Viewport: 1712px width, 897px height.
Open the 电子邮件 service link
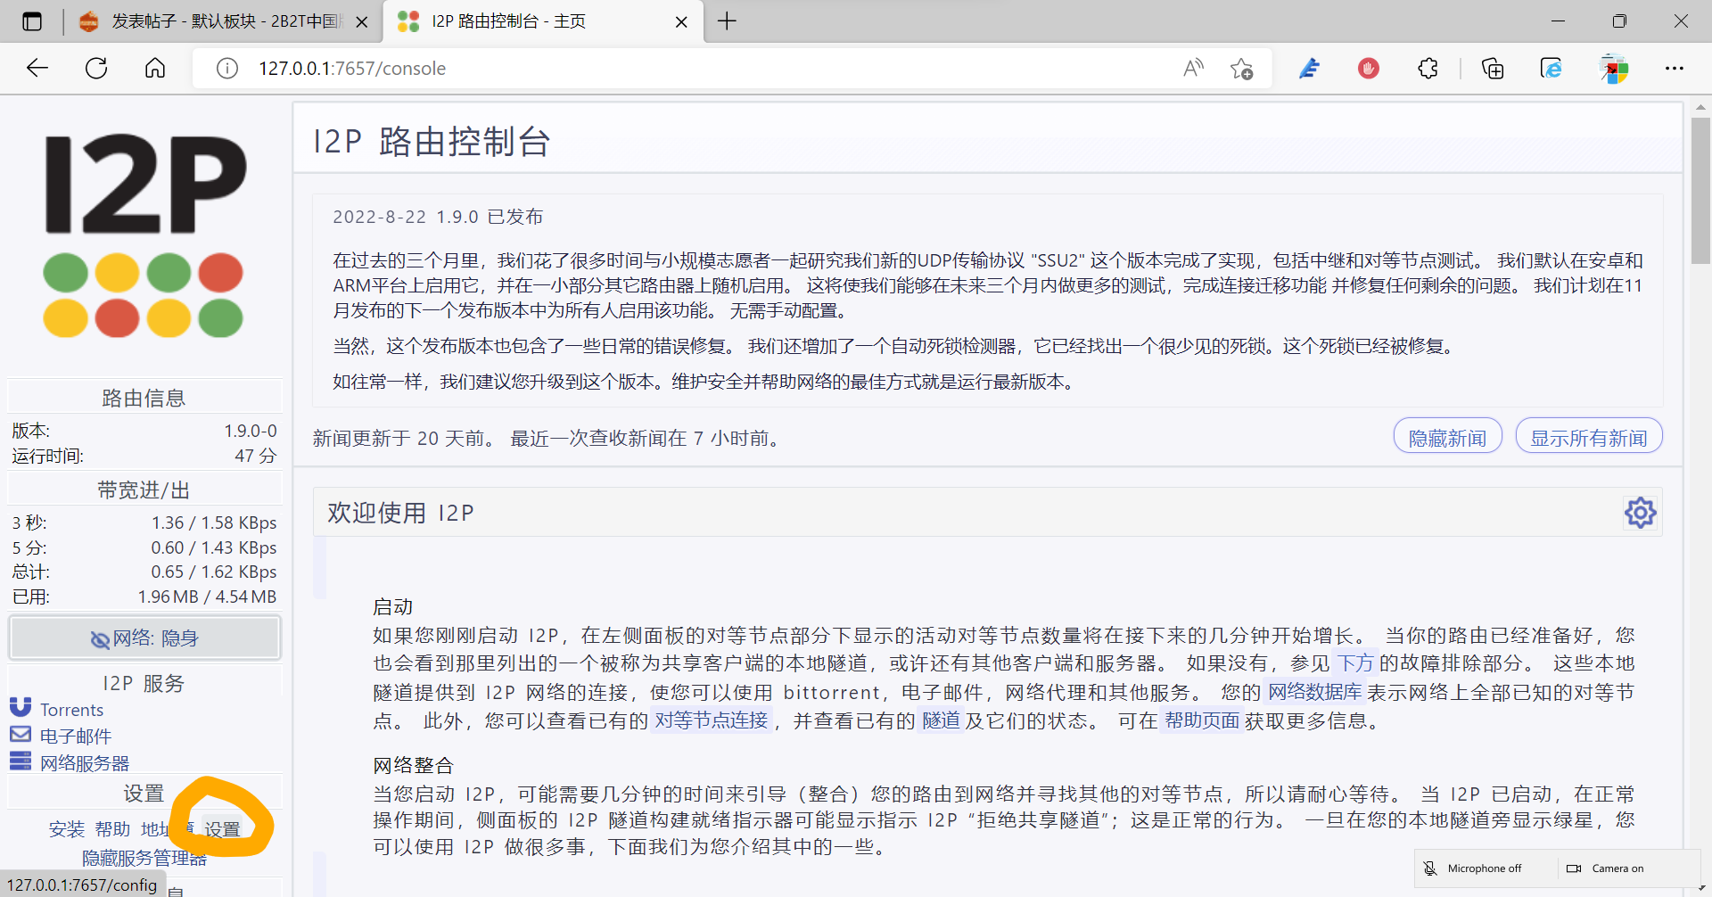click(x=76, y=737)
